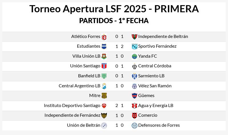Viewport: 228px width, 135px height.
Task: Click the Central Córdoba striped crest
Action: click(x=134, y=66)
